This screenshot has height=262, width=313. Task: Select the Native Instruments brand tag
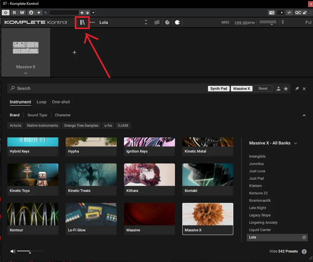tap(42, 125)
